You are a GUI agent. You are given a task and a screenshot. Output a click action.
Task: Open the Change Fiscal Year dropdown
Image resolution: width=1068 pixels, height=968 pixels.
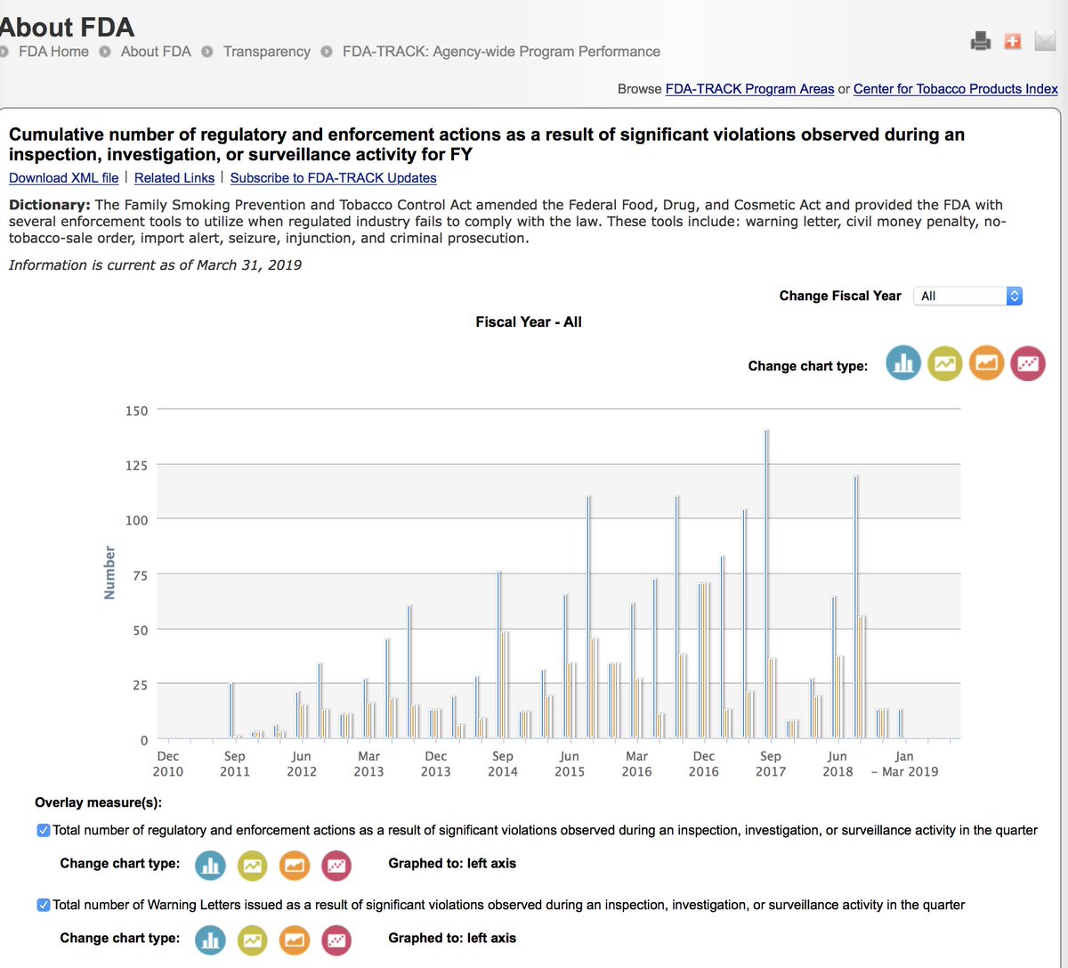(967, 296)
